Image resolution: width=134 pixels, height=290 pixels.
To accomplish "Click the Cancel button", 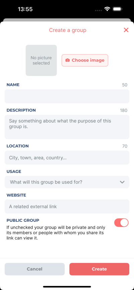I will [x=35, y=269].
